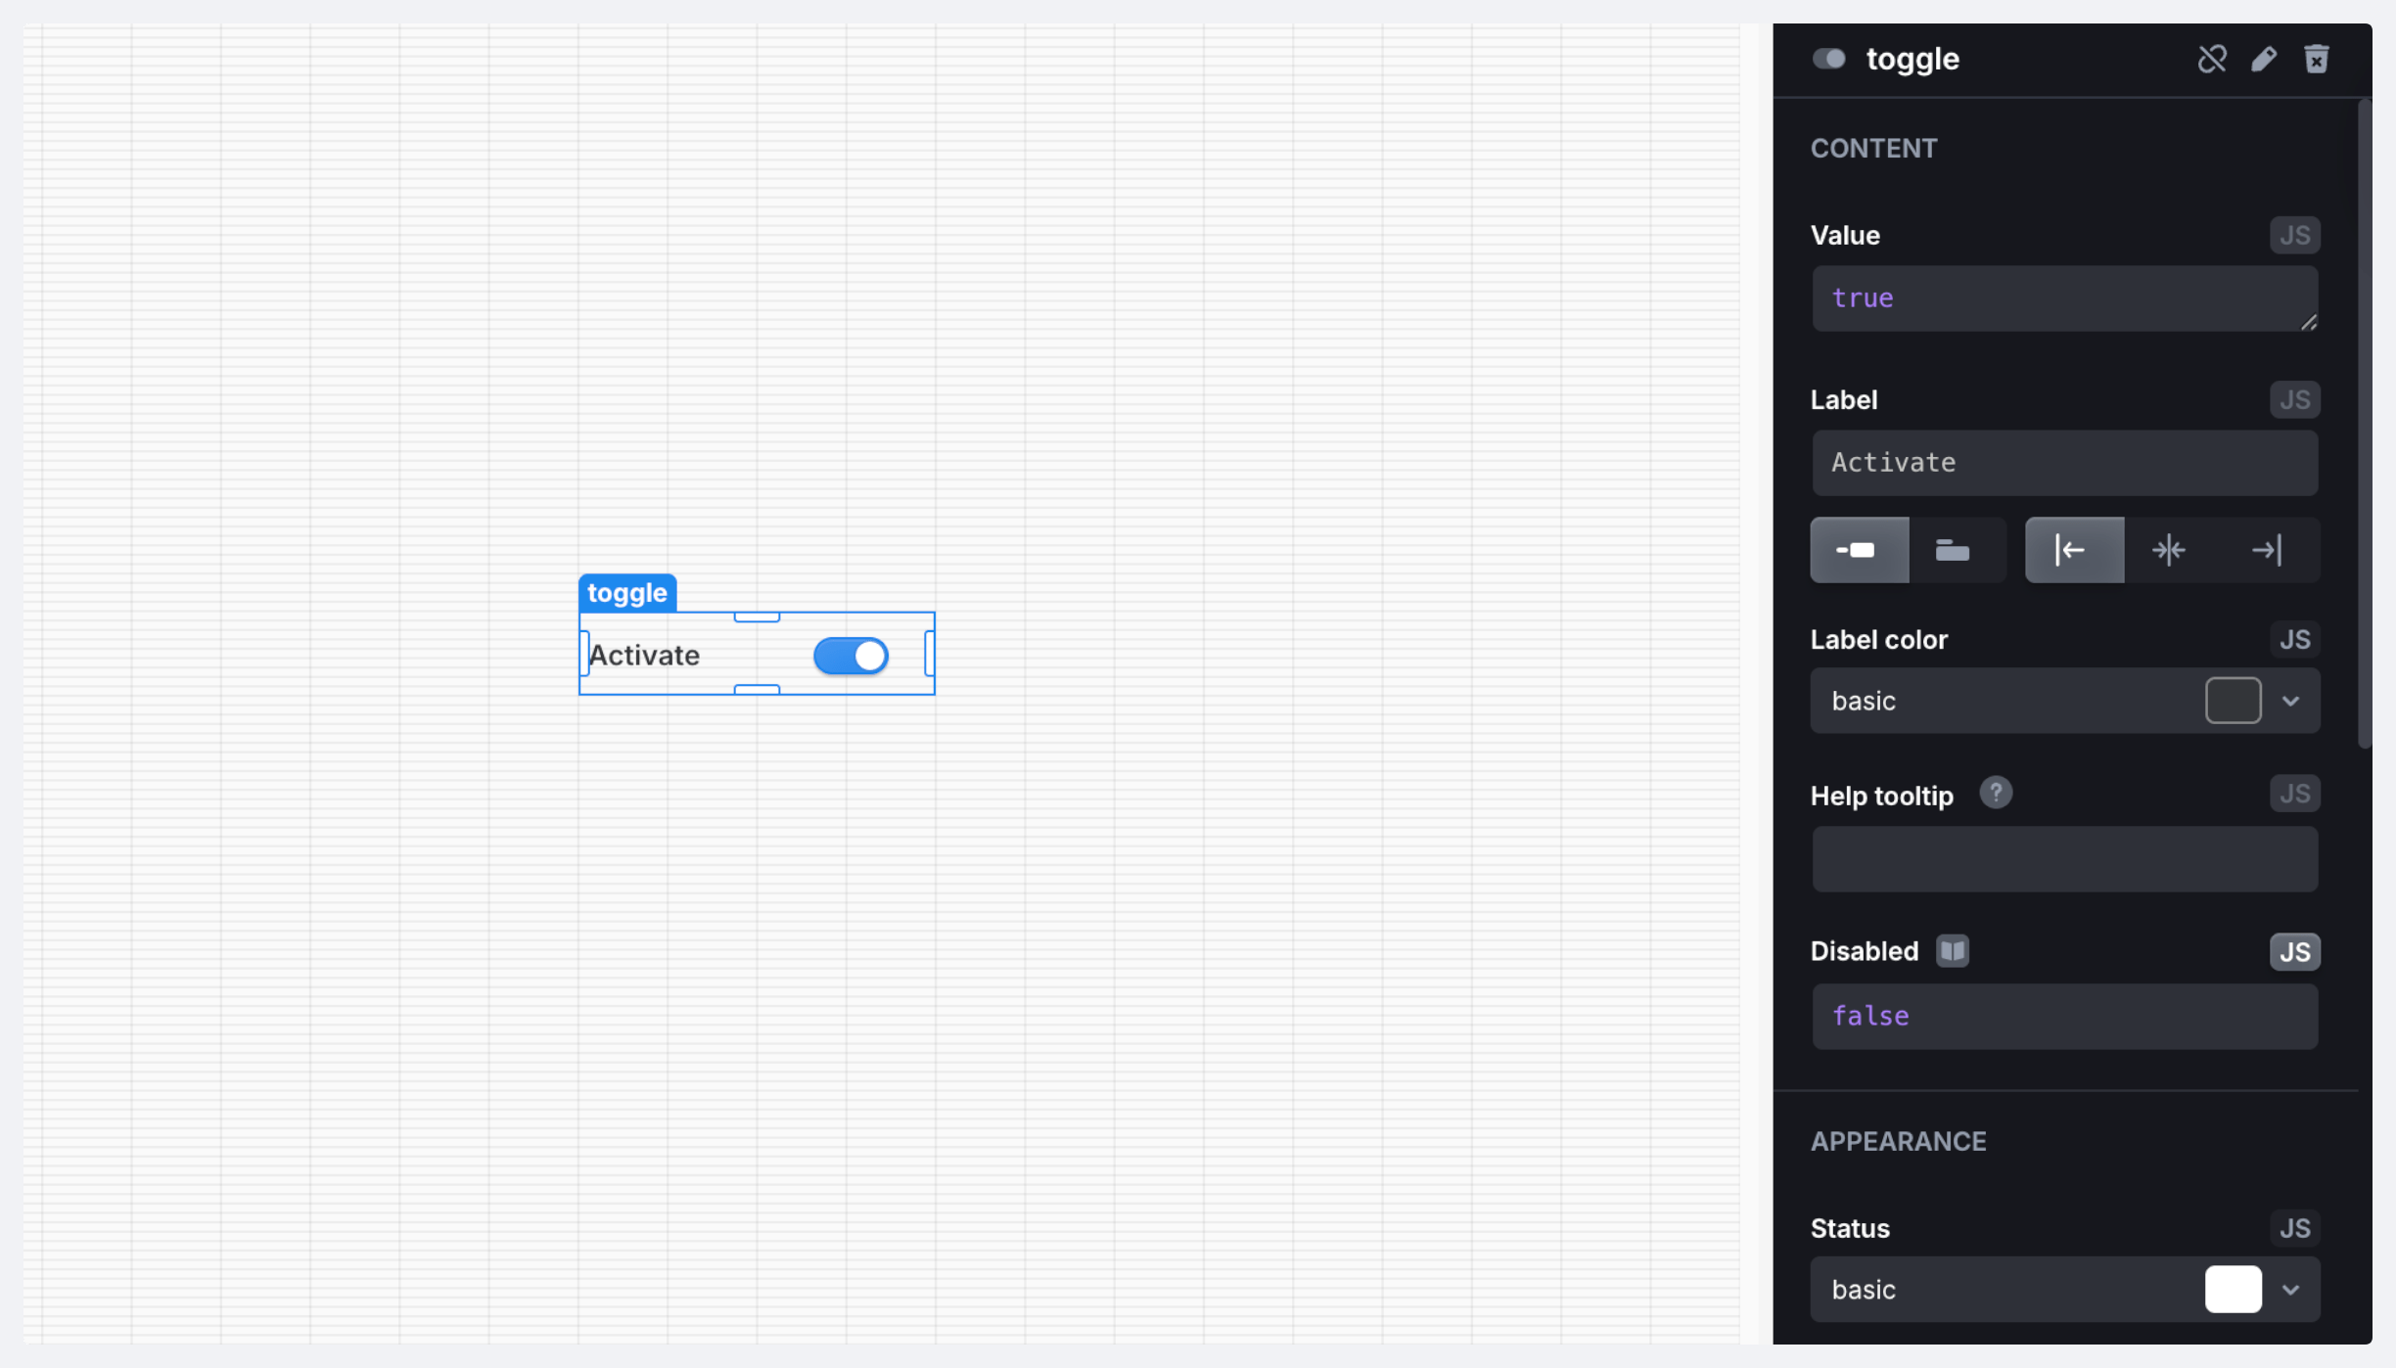The width and height of the screenshot is (2396, 1368).
Task: Center-align the label
Action: point(2169,550)
